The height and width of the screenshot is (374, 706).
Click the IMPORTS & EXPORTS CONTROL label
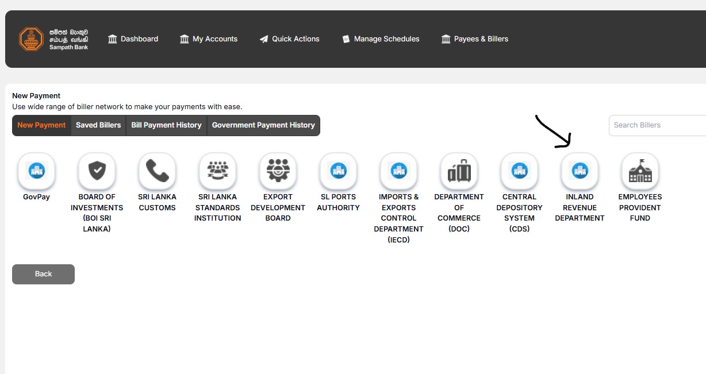tap(399, 218)
